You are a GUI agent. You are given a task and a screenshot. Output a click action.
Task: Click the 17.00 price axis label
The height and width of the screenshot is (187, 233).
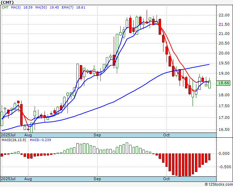(x=224, y=117)
